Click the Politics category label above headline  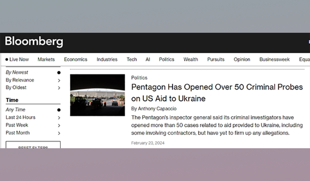[139, 78]
